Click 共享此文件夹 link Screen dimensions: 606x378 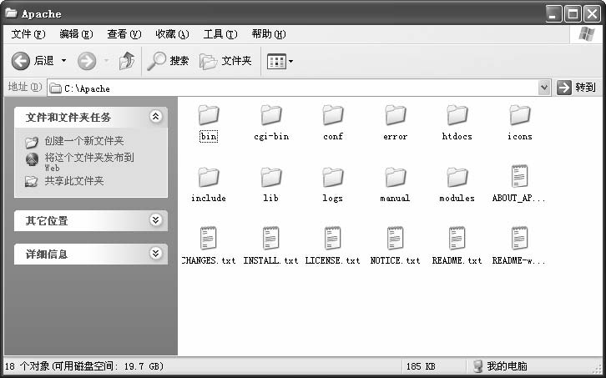click(73, 181)
